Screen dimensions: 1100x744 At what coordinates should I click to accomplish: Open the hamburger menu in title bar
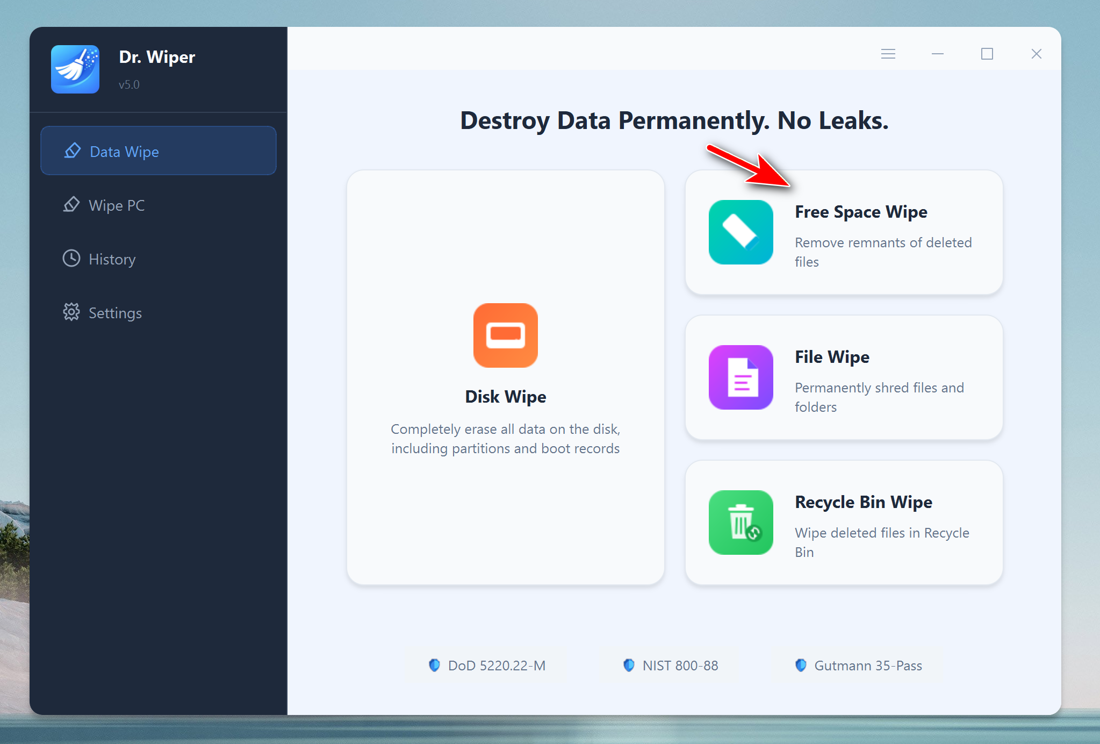[x=888, y=54]
